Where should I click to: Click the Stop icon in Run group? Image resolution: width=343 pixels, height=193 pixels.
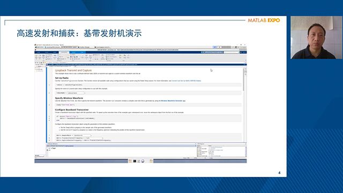128,56
